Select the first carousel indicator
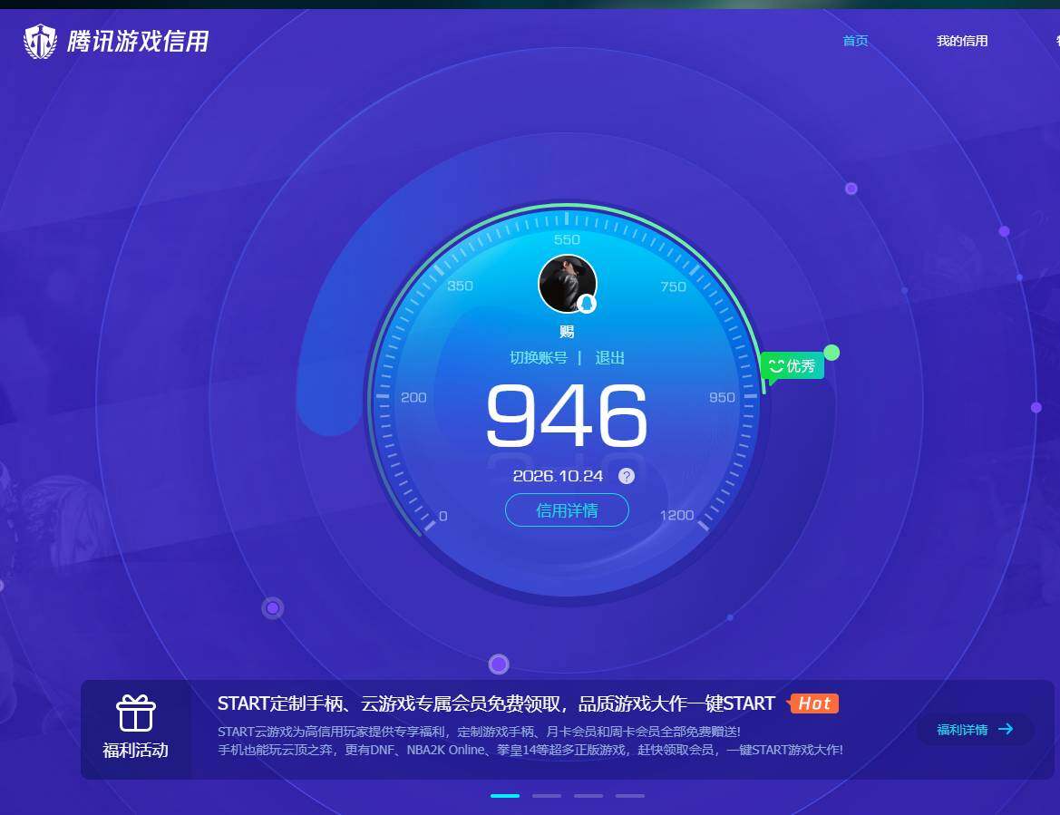1060x815 pixels. 505,796
